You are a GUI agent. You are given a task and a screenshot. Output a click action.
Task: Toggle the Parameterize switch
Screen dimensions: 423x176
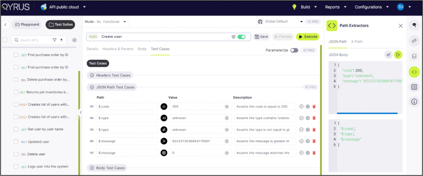tap(294, 50)
